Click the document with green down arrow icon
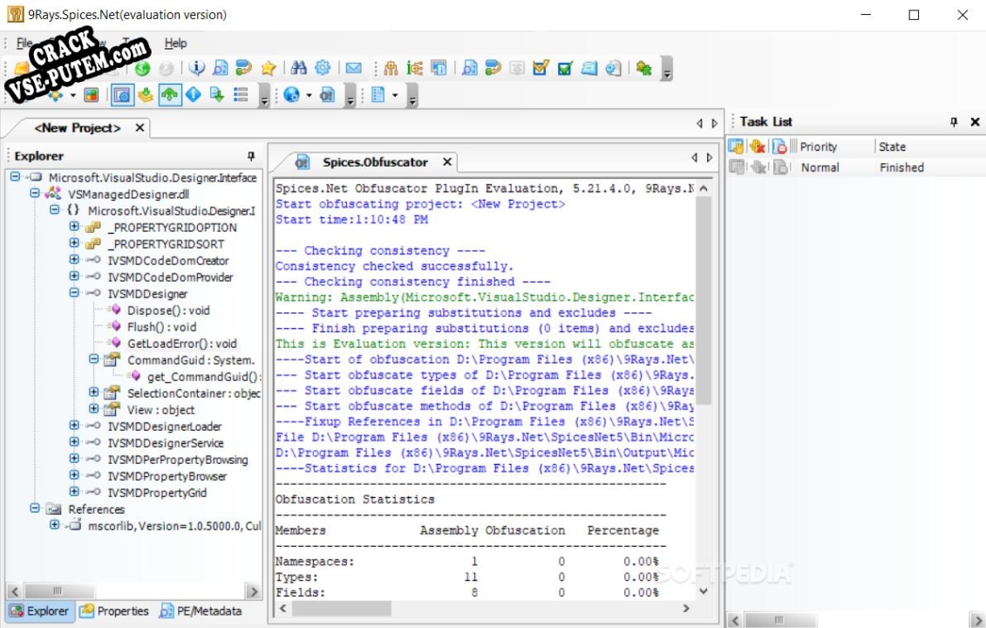The width and height of the screenshot is (986, 628). click(x=217, y=95)
